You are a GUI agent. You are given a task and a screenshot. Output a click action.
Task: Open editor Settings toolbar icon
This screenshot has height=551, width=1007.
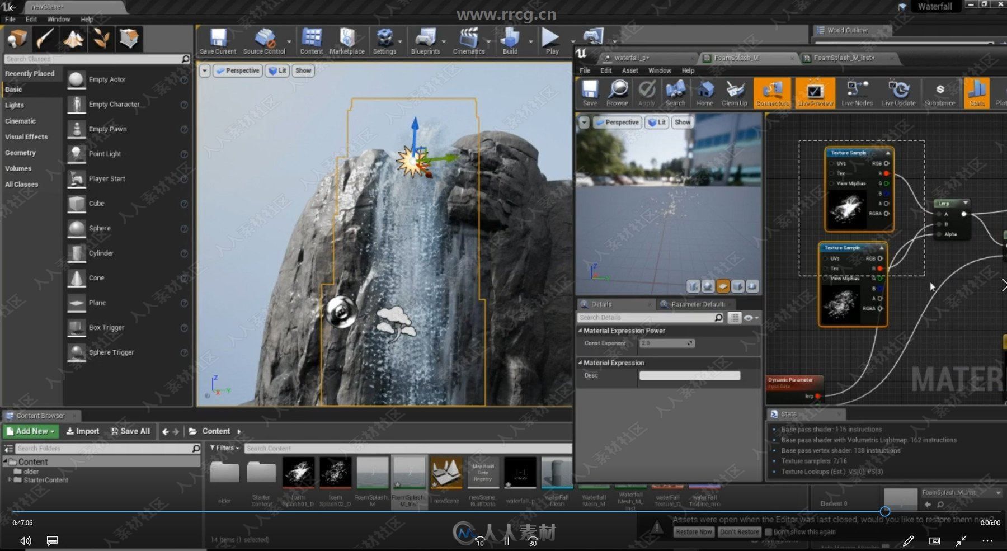point(384,41)
